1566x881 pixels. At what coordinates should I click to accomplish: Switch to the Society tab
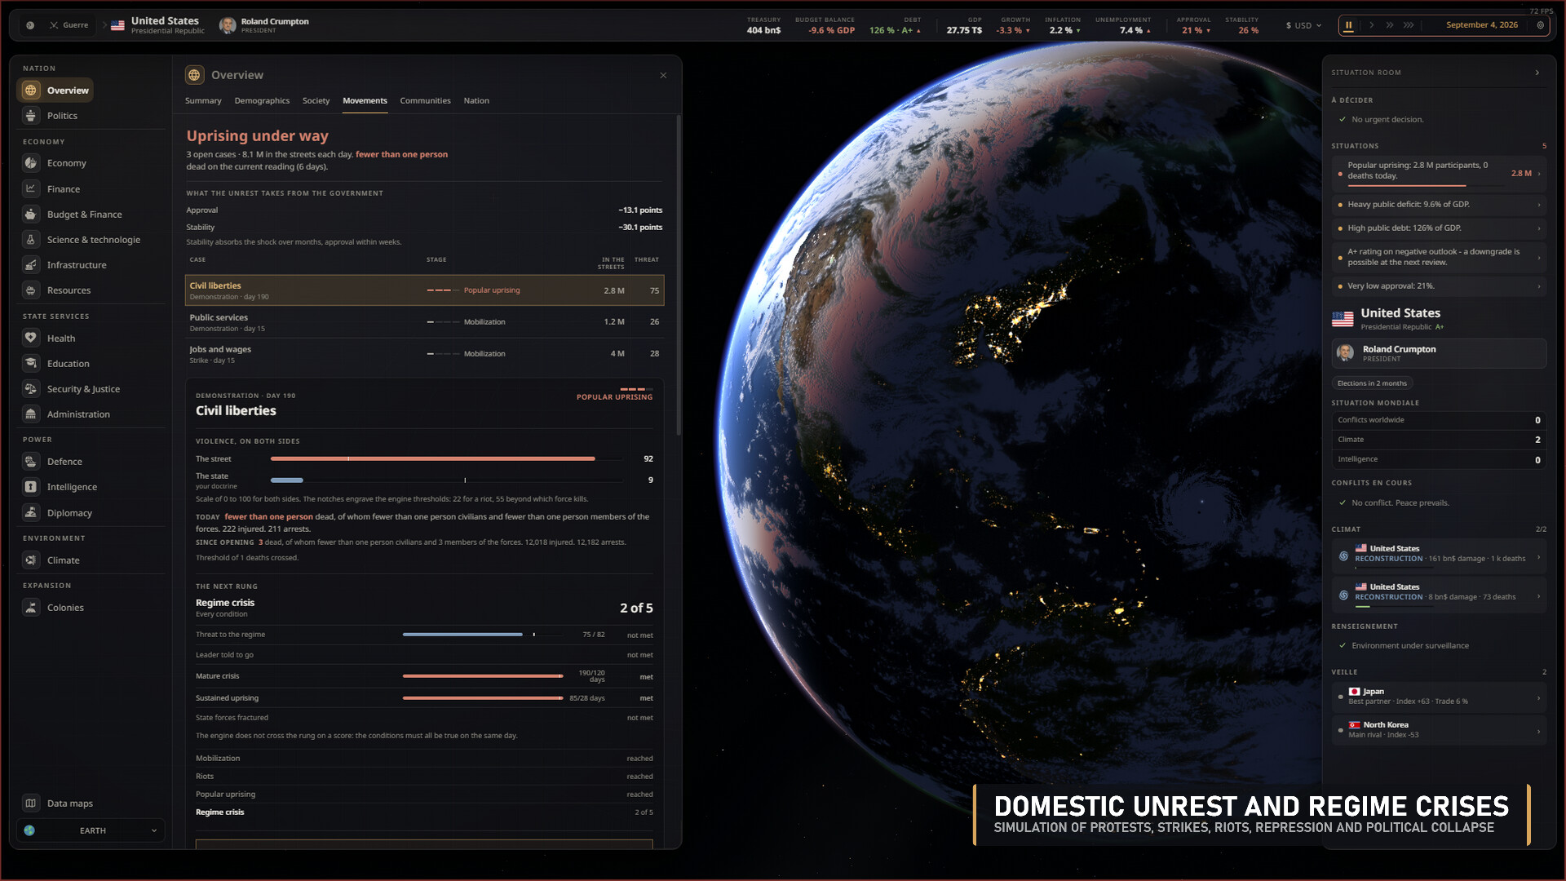[x=316, y=101]
